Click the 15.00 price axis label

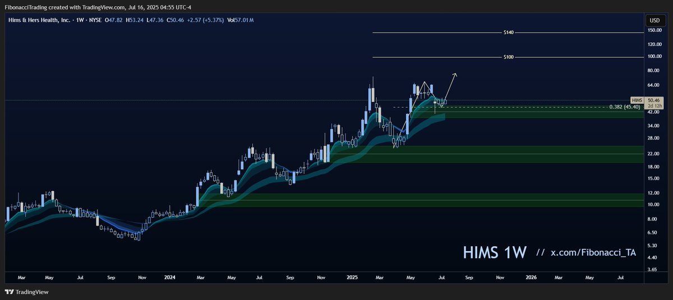click(653, 178)
